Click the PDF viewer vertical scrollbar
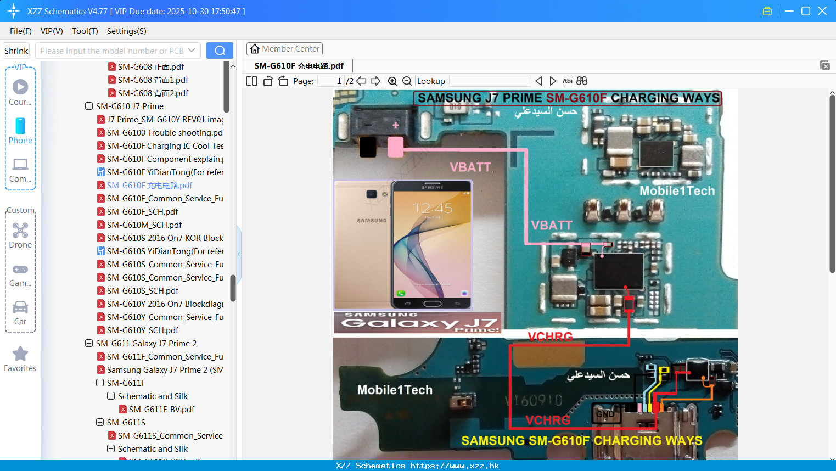Viewport: 836px width, 471px height. tap(832, 184)
